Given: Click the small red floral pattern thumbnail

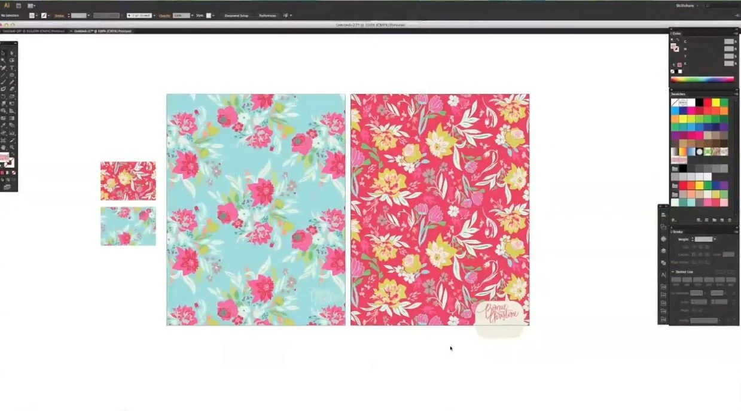Looking at the screenshot, I should pos(128,181).
